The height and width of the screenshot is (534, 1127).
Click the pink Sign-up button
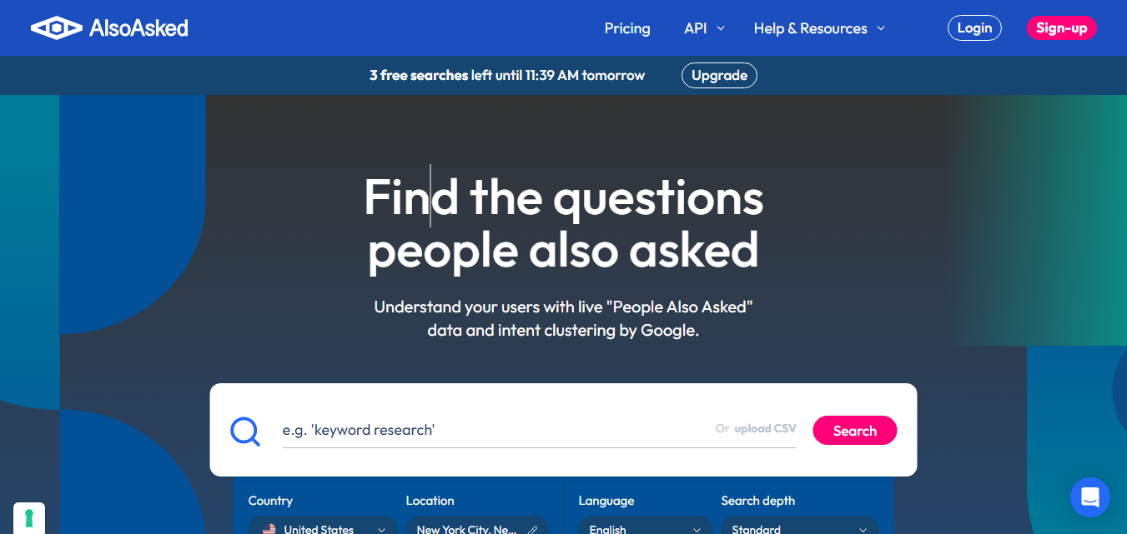pos(1061,27)
